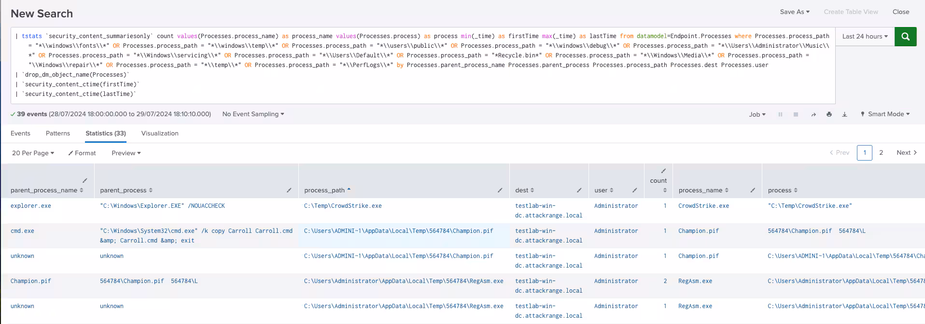Run the search with the magnifier button
The height and width of the screenshot is (324, 925).
(905, 37)
